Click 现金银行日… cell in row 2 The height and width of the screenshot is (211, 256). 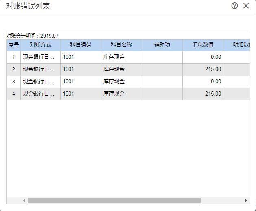click(40, 69)
